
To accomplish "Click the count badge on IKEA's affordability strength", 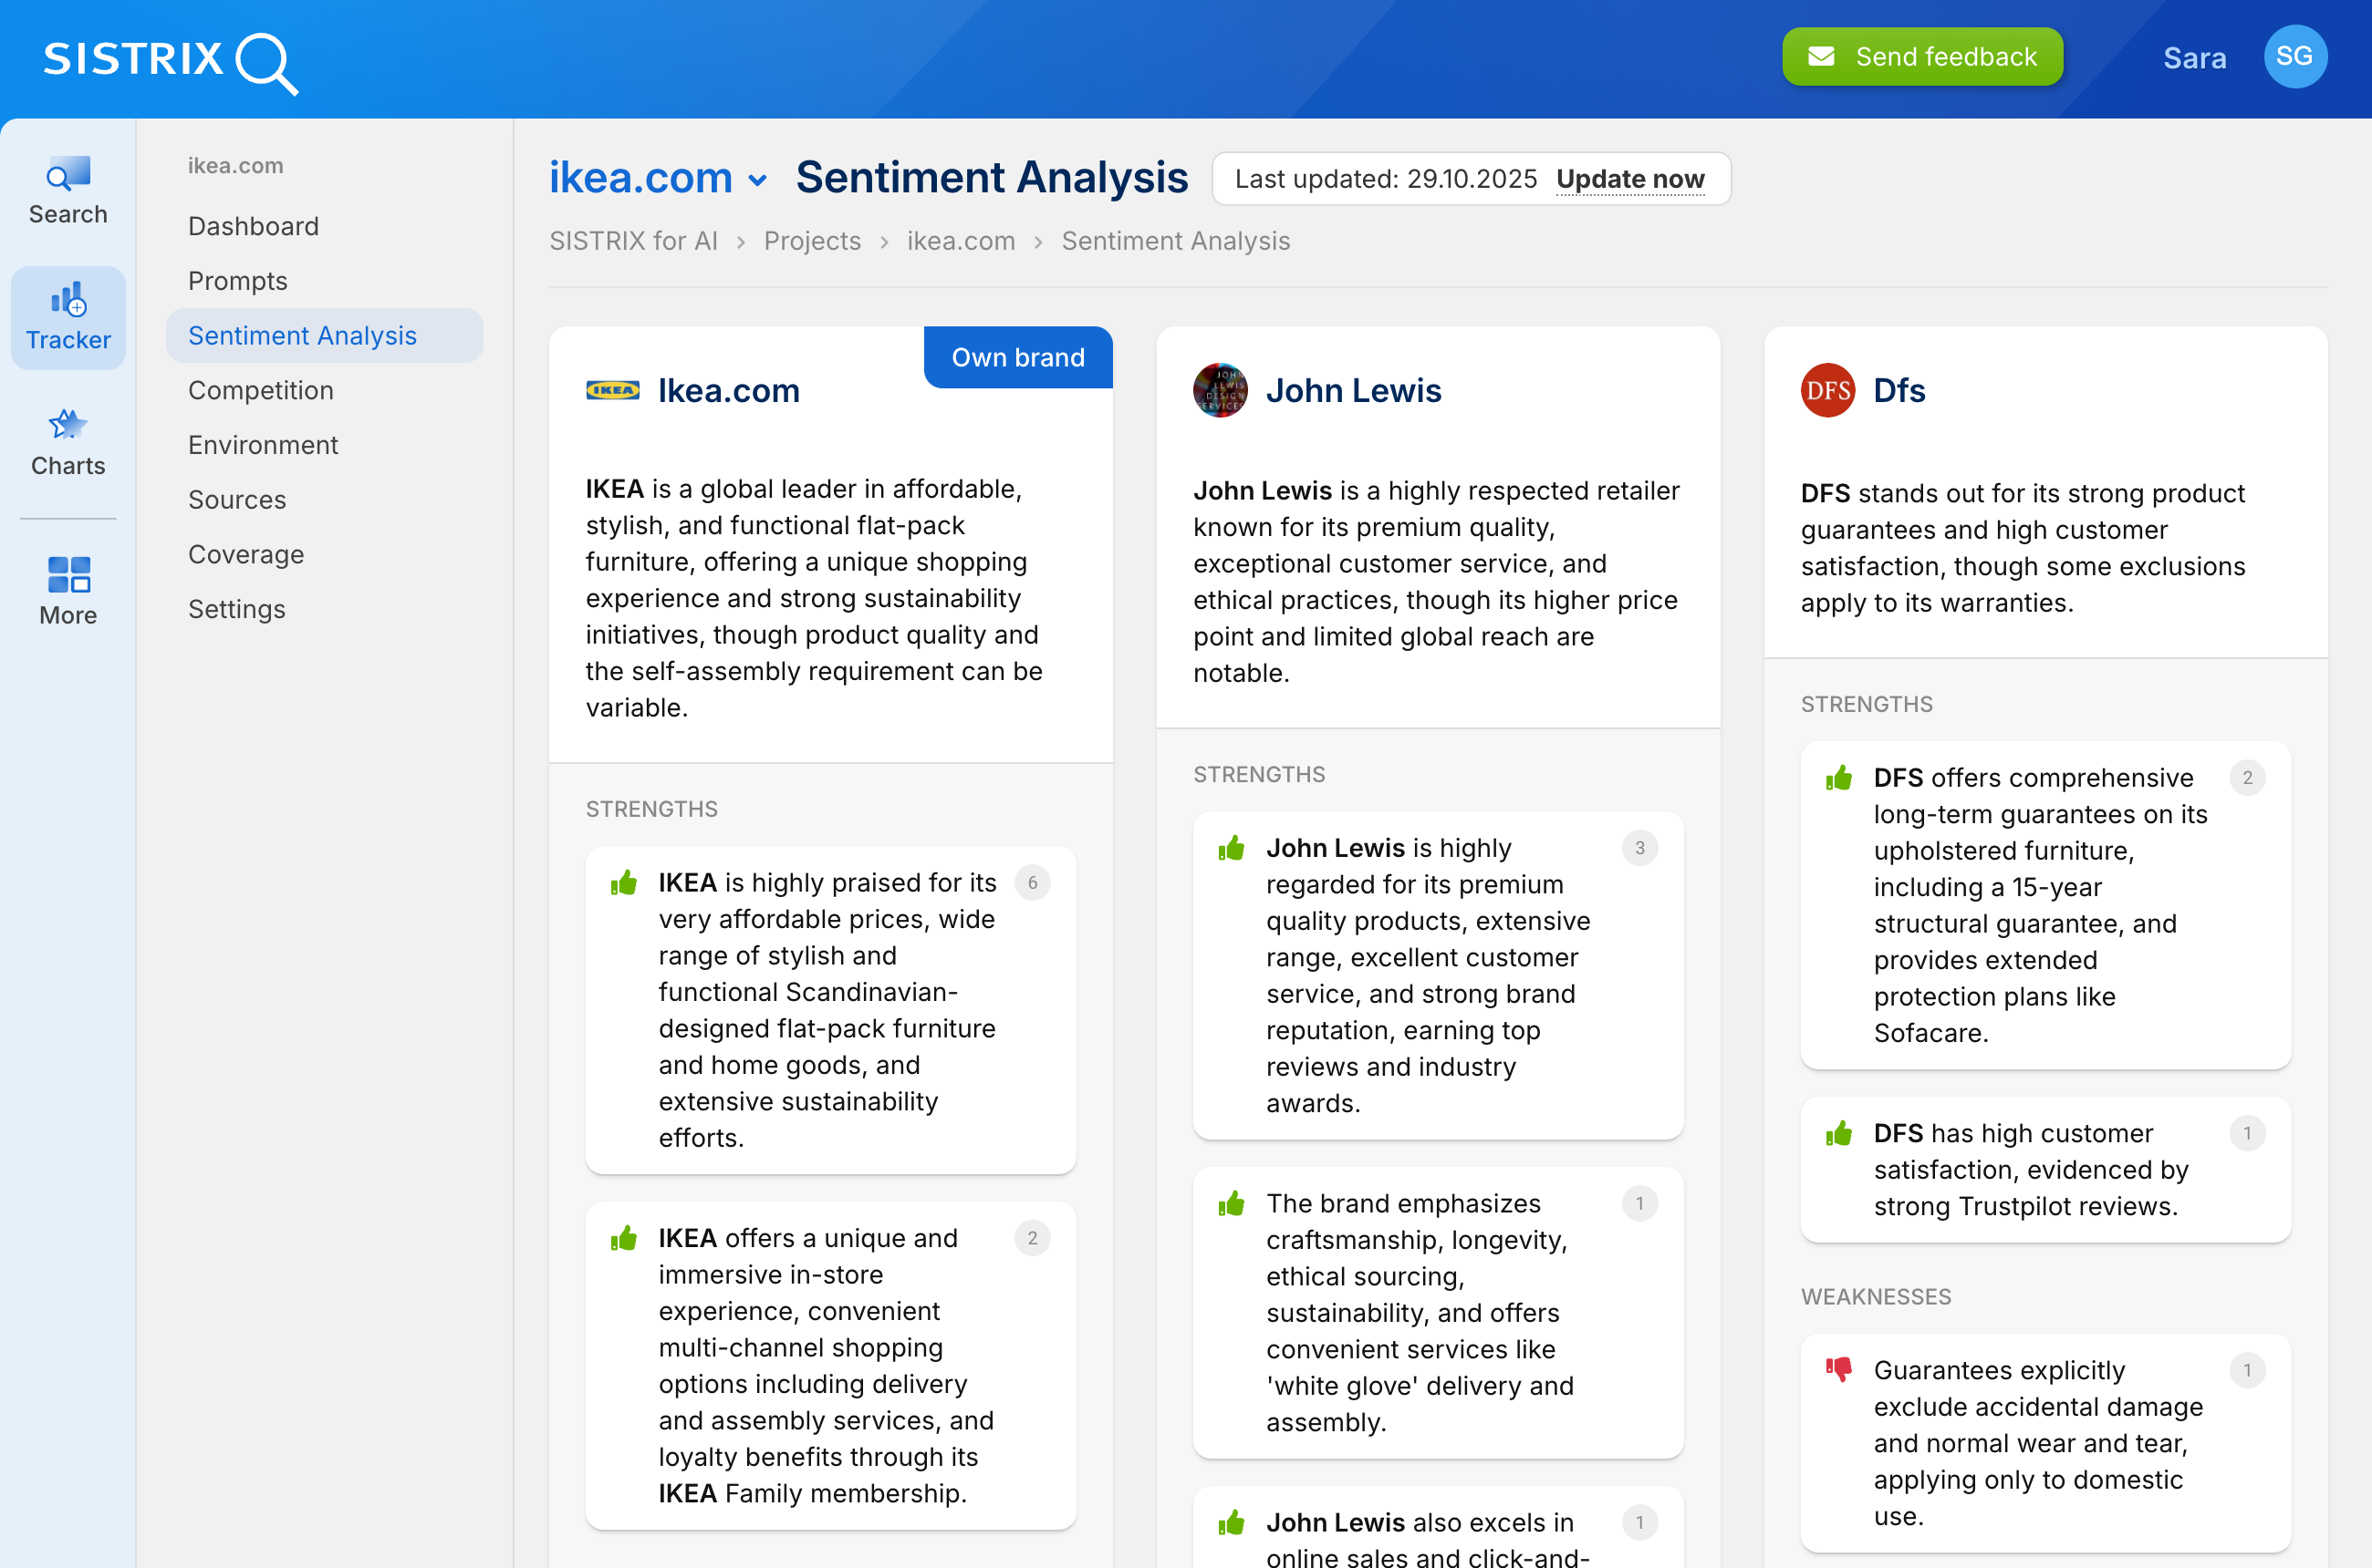I will (1033, 883).
